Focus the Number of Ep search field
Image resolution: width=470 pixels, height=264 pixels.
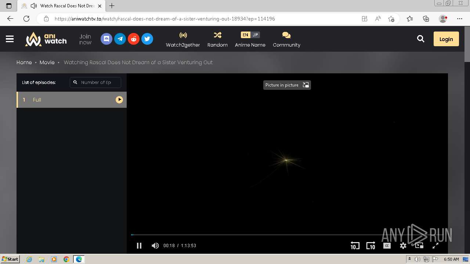click(x=95, y=82)
